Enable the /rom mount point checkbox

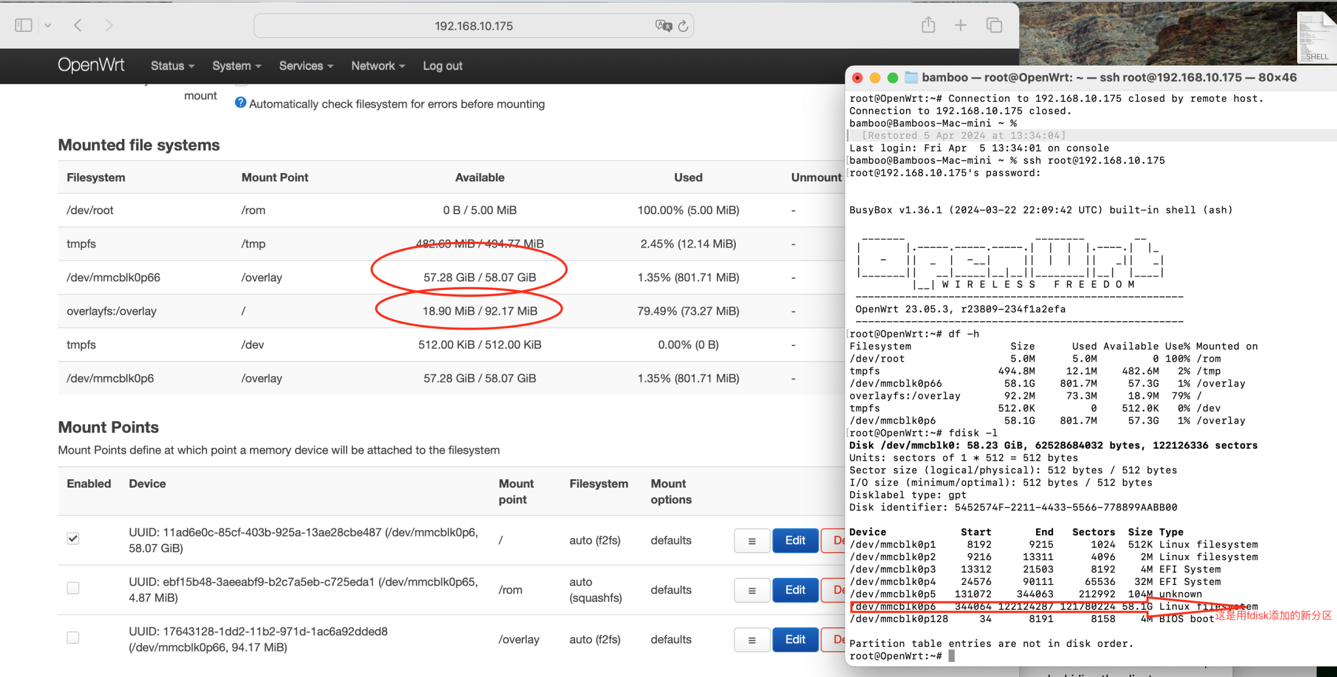[x=73, y=588]
